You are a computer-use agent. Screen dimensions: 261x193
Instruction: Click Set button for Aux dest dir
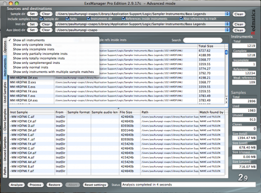32,30
